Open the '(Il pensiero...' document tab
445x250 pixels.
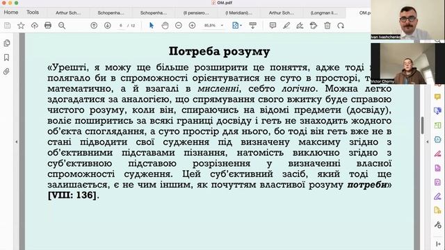(196, 13)
